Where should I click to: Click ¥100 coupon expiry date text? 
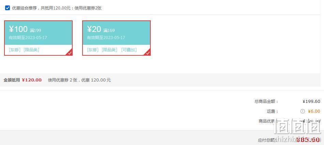[28, 38]
